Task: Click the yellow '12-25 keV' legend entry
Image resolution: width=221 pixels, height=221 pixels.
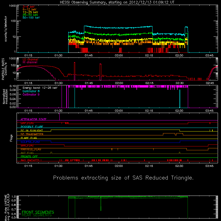Action: [x=30, y=12]
